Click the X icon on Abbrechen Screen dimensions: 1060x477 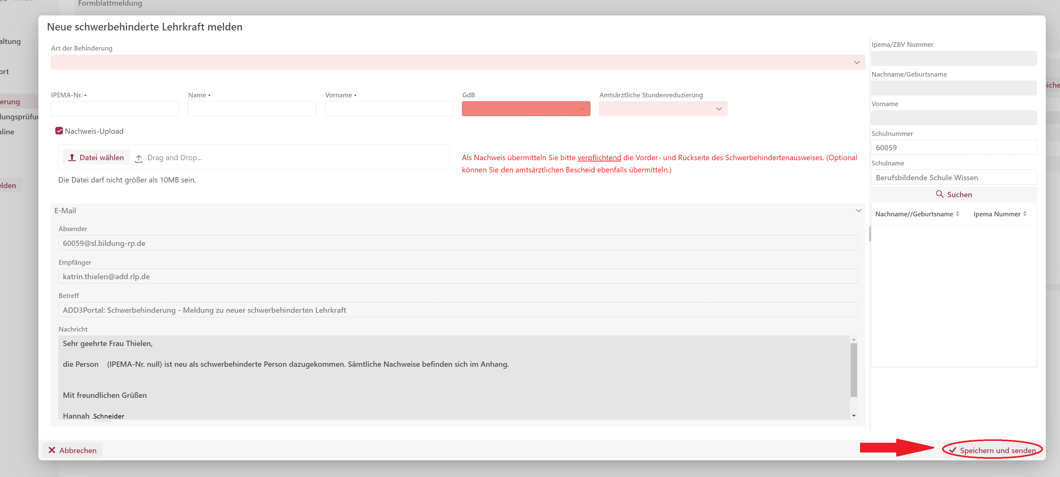pos(52,450)
